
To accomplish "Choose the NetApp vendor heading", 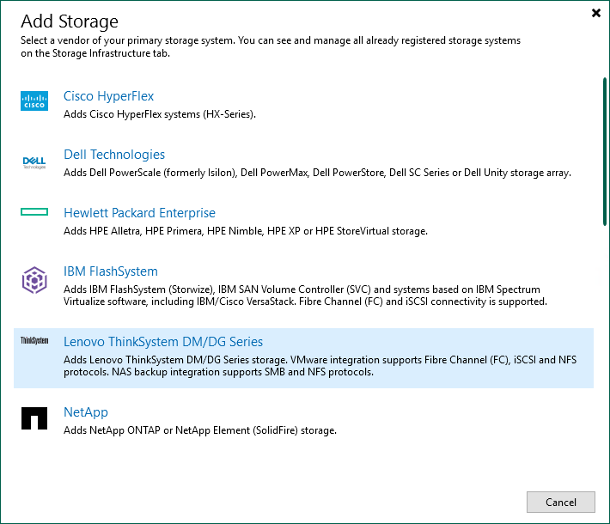I will tap(86, 412).
